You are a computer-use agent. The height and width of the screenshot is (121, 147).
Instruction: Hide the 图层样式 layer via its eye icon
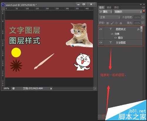click(101, 29)
